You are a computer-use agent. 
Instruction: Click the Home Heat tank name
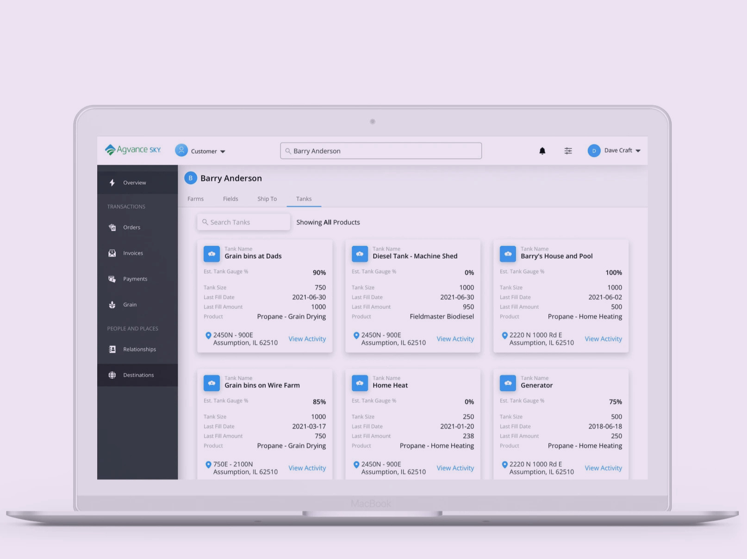(x=390, y=386)
